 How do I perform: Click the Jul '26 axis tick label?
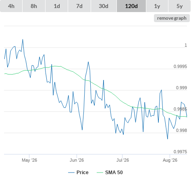pyautogui.click(x=122, y=160)
